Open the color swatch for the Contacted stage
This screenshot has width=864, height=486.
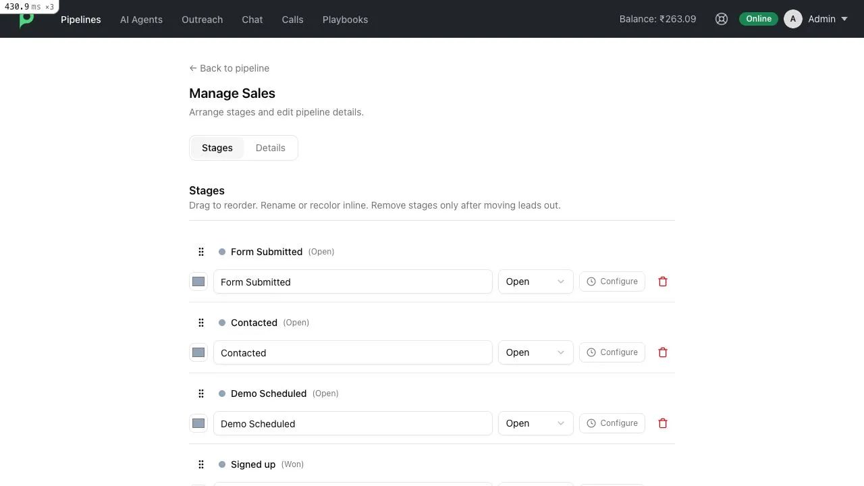198,352
